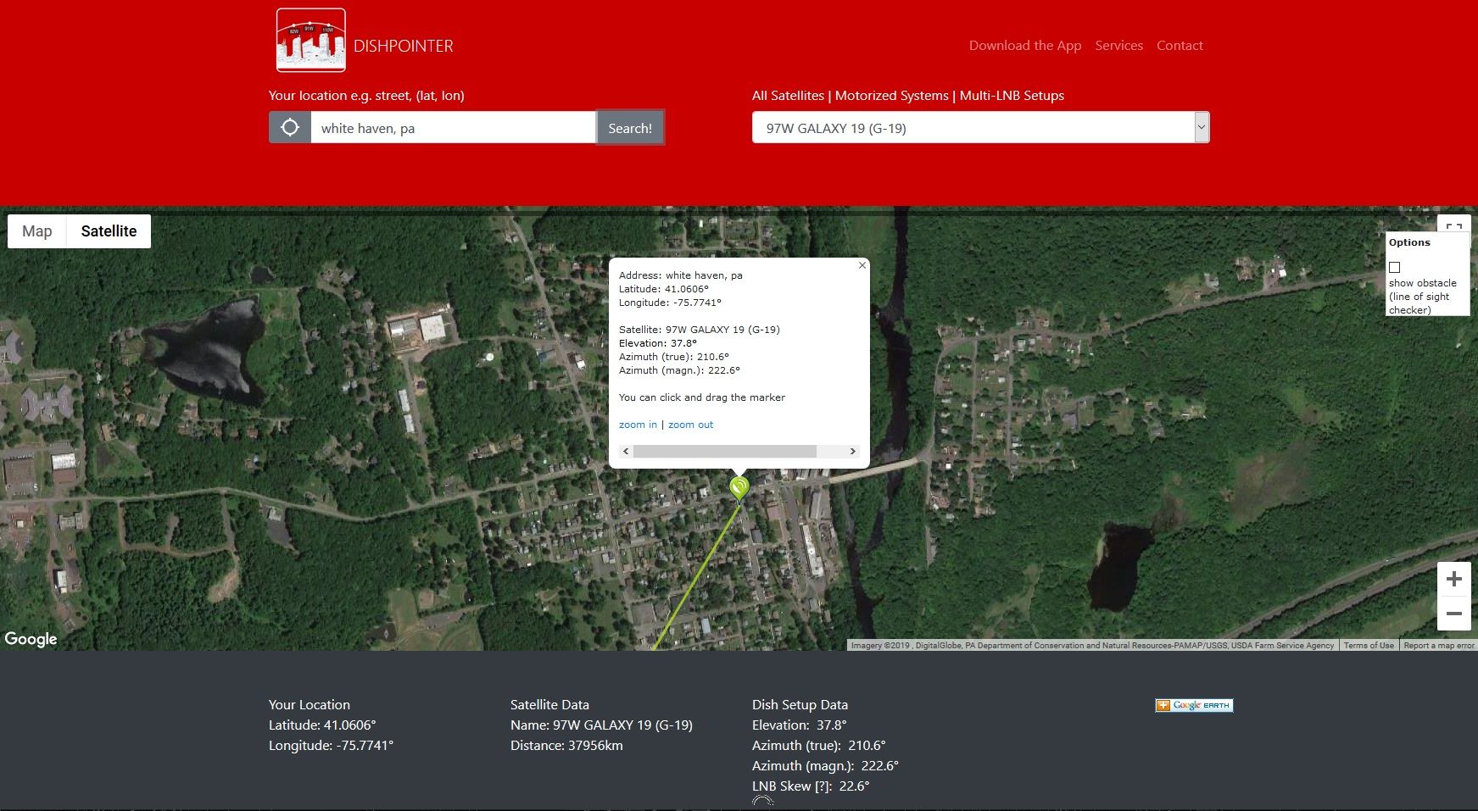Open the Services menu link

[1119, 46]
